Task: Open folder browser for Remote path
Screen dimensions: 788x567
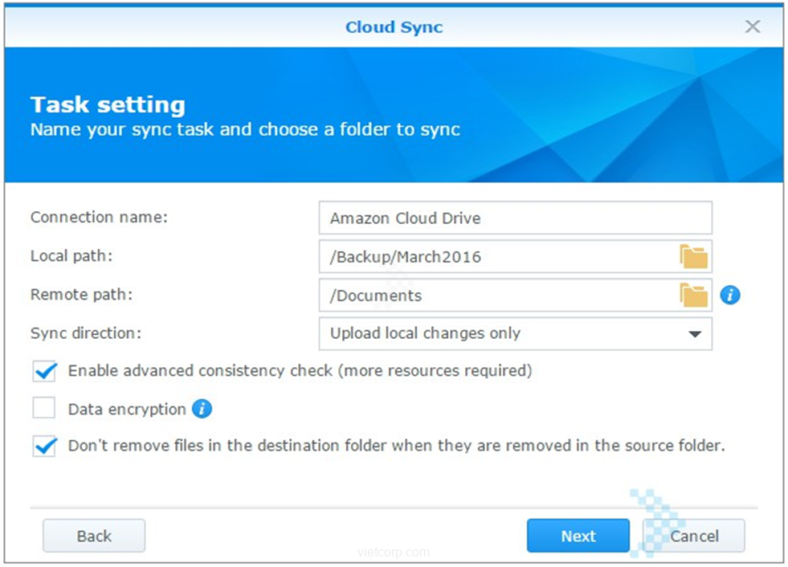Action: (693, 296)
